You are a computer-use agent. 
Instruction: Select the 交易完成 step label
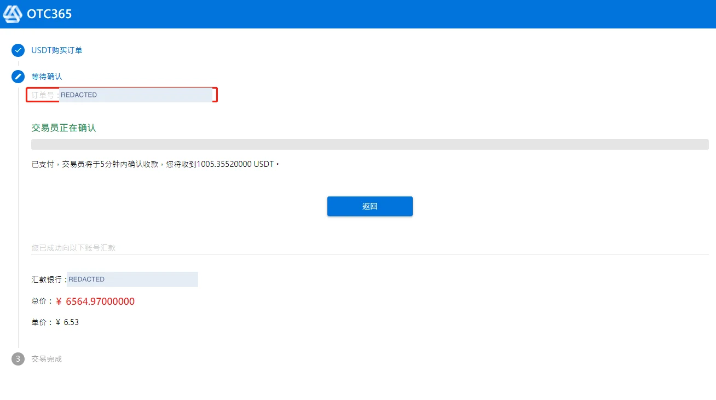pos(47,359)
